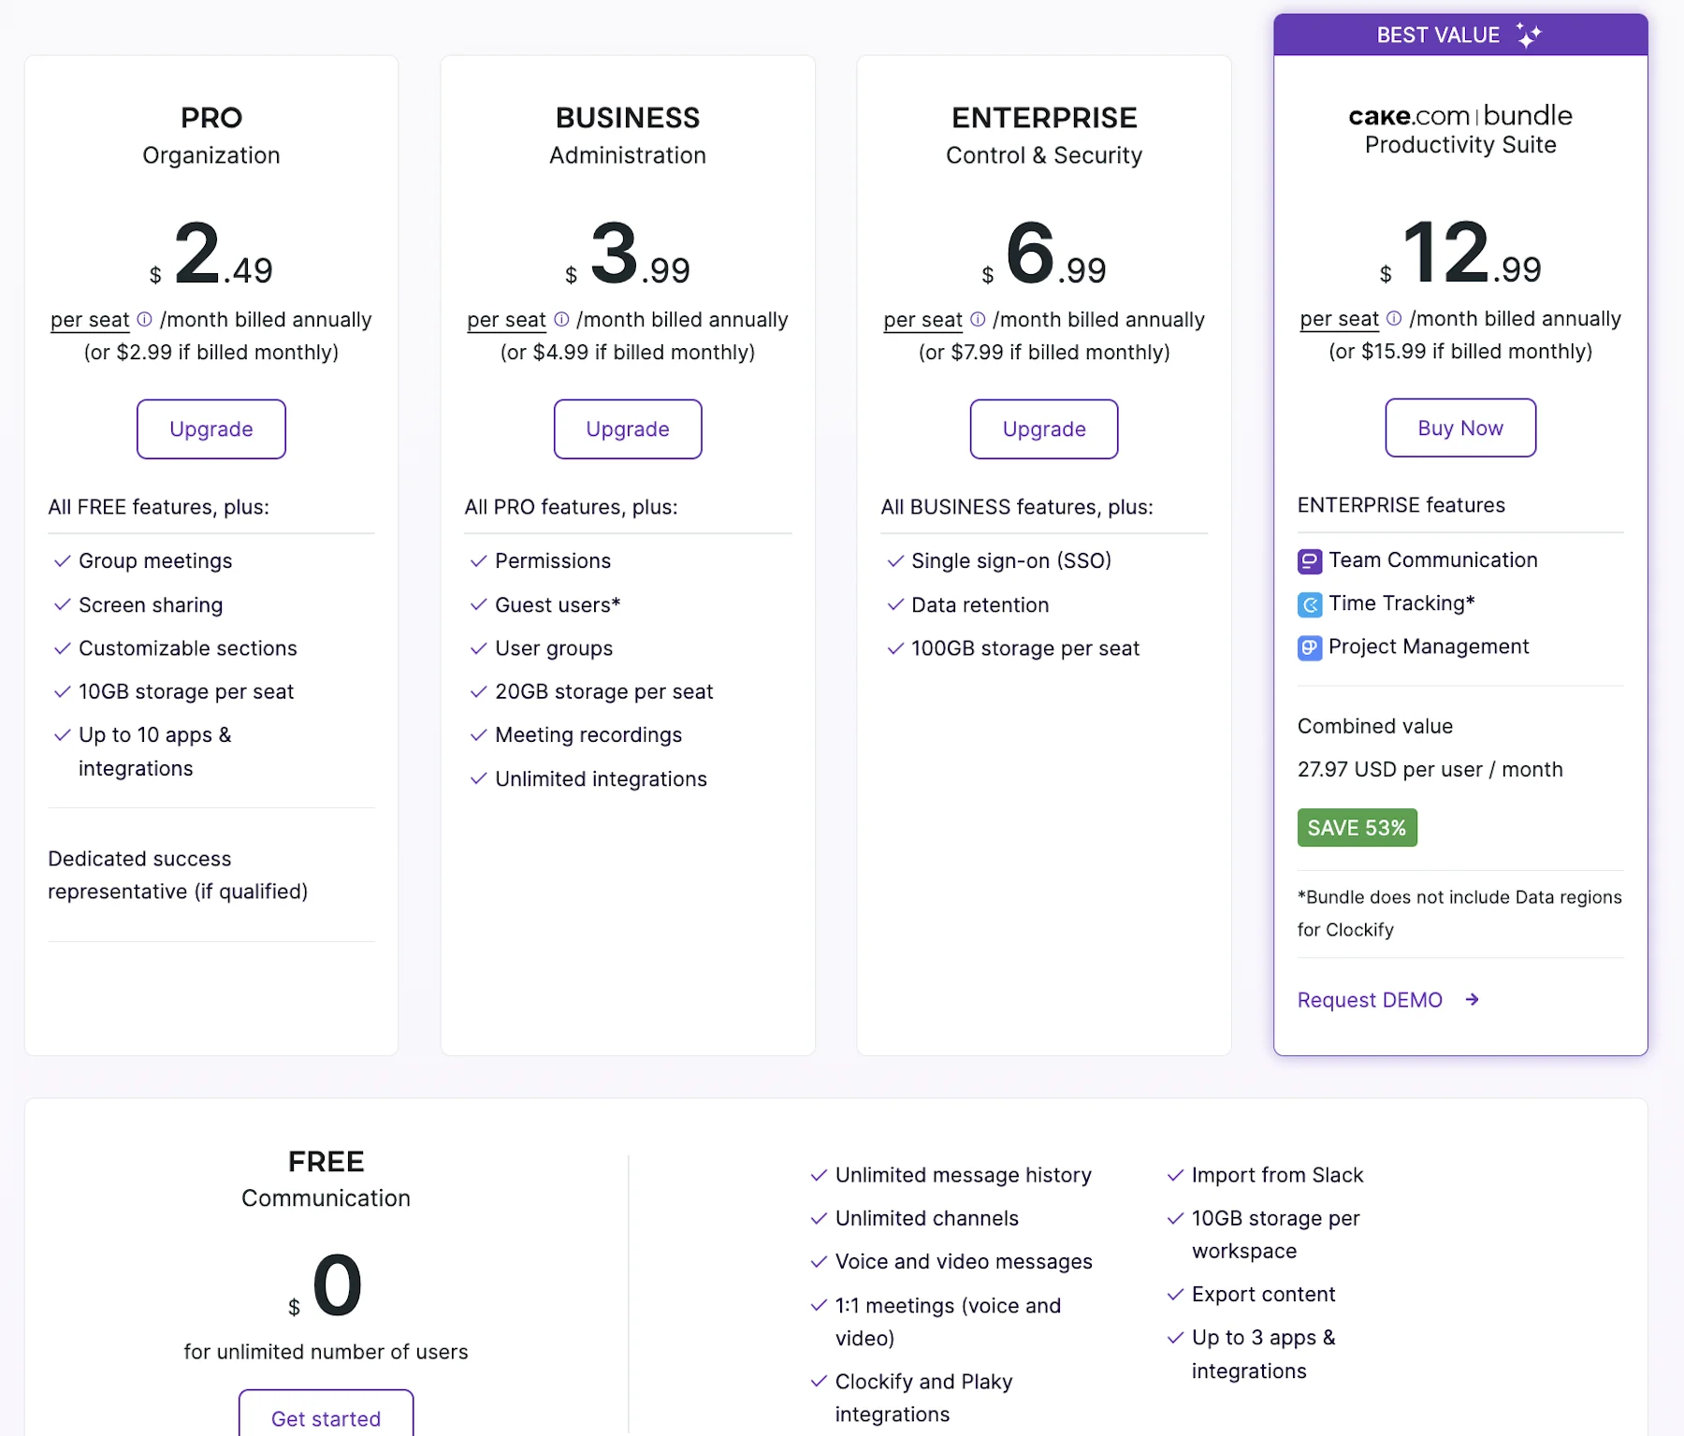Click the underlined per seat link in PRO
The width and height of the screenshot is (1684, 1436).
[89, 320]
